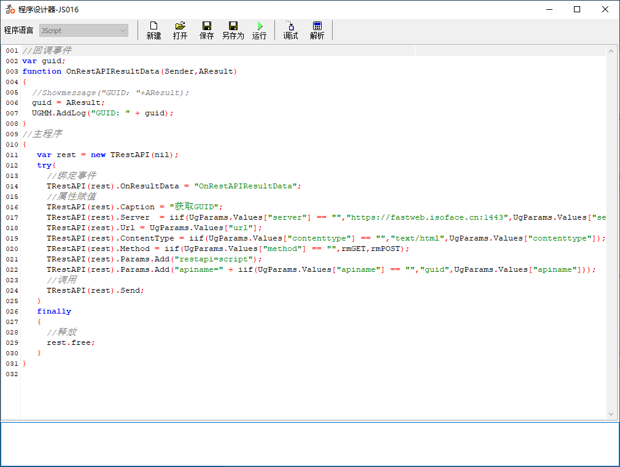Click the Server assignment line with fastweb URL
The image size is (620, 467).
[326, 217]
